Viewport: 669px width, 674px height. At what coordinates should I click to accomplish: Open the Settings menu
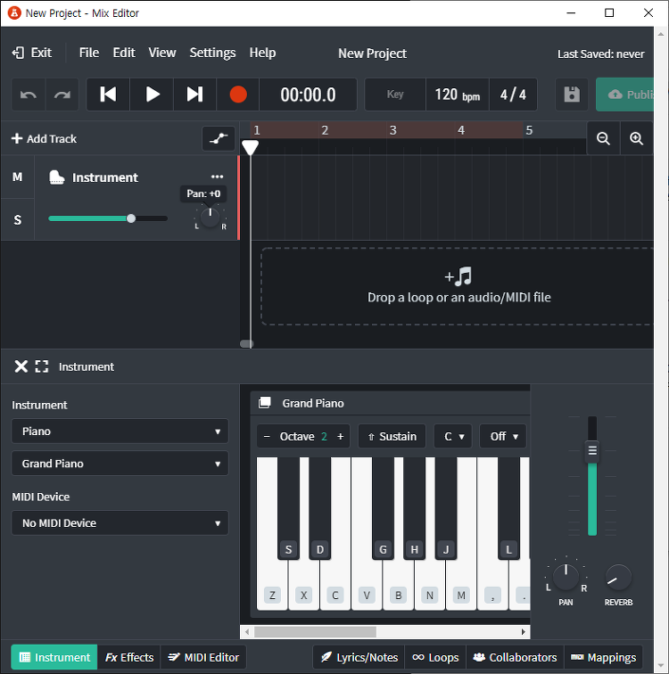[x=212, y=53]
